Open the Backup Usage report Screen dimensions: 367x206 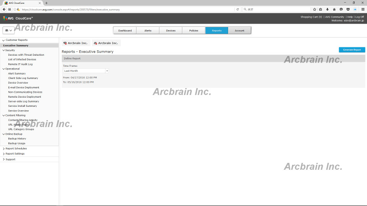16,143
